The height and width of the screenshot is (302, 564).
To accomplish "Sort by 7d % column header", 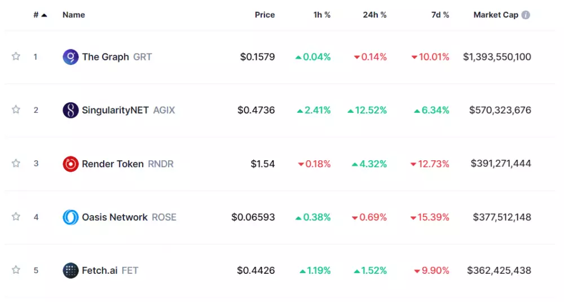I will [x=440, y=15].
